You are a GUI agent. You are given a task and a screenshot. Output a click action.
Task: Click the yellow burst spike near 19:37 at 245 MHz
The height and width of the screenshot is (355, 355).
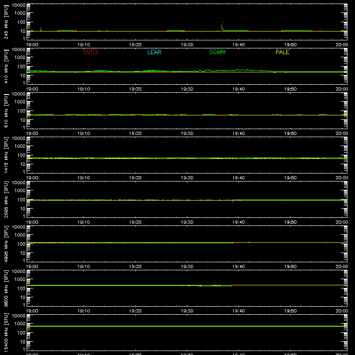[x=222, y=27]
